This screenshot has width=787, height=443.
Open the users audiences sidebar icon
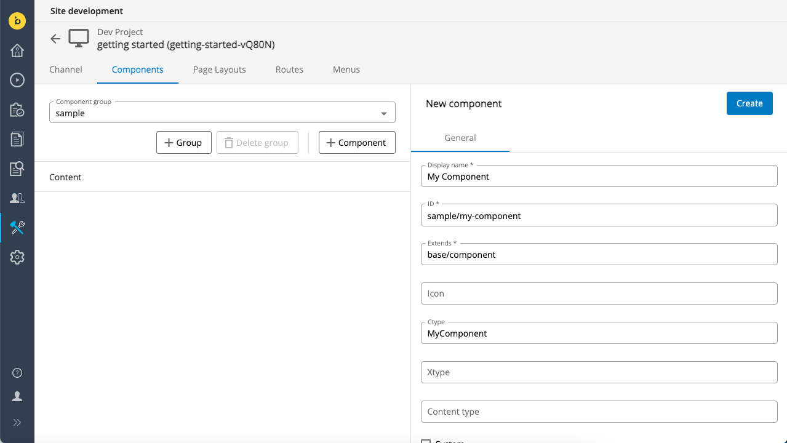(x=17, y=198)
